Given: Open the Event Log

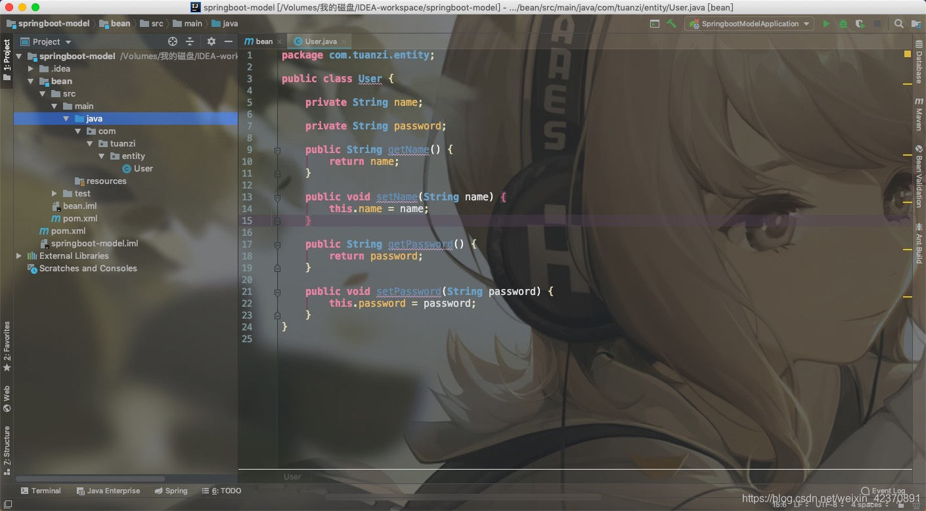Looking at the screenshot, I should tap(883, 491).
